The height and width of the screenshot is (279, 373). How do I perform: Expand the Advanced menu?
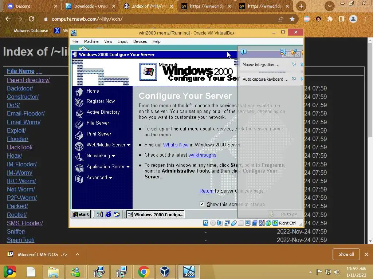click(x=99, y=178)
